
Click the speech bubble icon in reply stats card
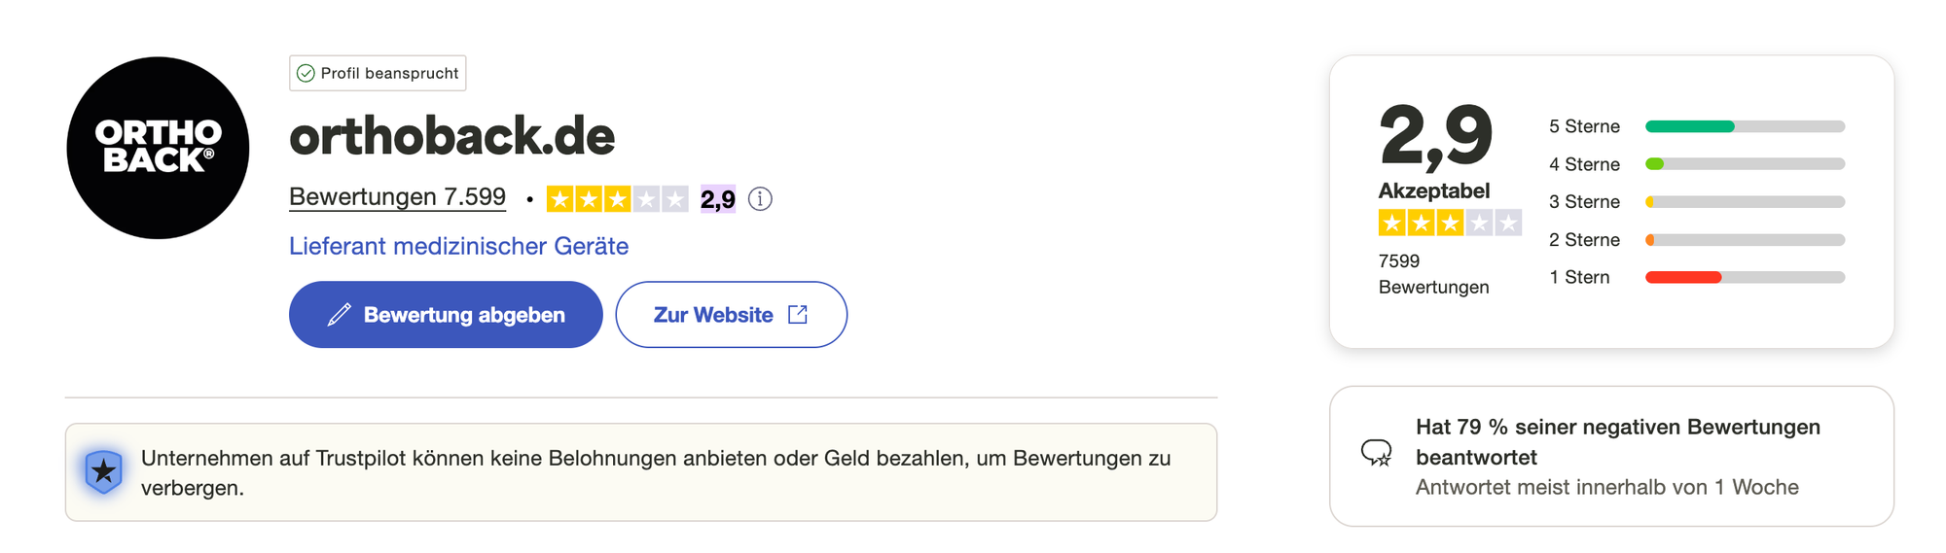tap(1377, 453)
